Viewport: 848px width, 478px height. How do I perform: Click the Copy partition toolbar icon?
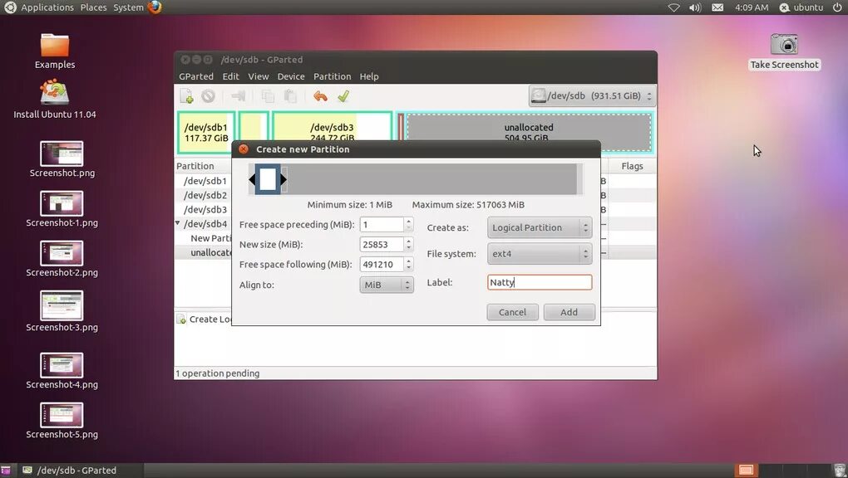point(268,96)
